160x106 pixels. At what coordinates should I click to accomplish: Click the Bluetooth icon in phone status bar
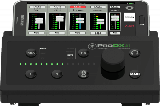click(x=127, y=3)
